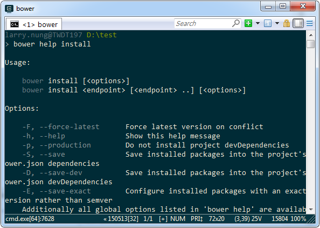This screenshot has width=320, height=228.
Task: Open the hamburger settings menu icon
Action: [310, 23]
